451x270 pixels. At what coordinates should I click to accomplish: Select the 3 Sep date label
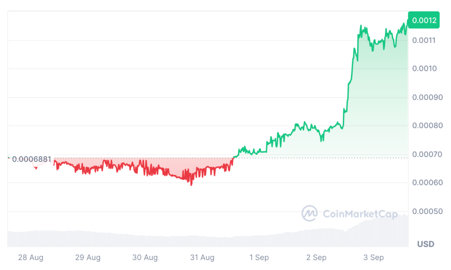coord(373,258)
